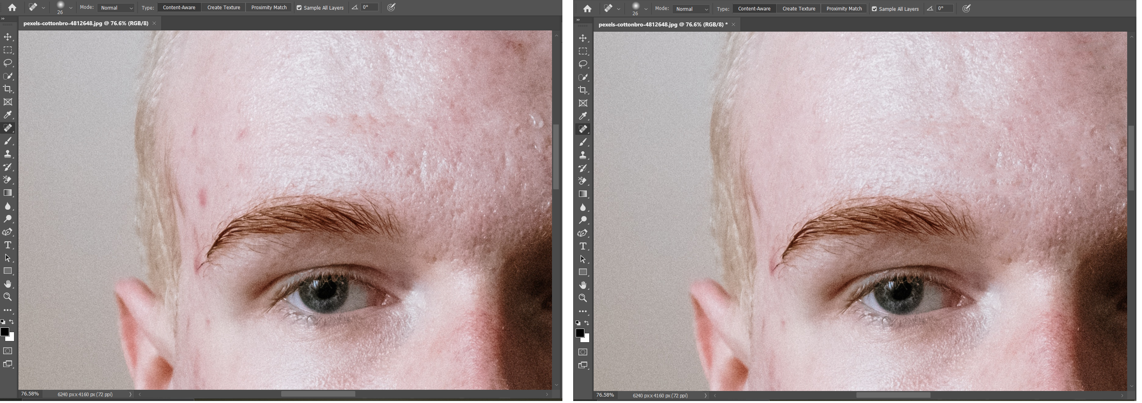Viewport: 1142px width, 403px height.
Task: Click Proximity Match button in right window
Action: pos(844,8)
